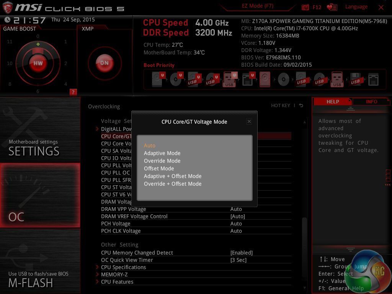Choose Override Mode option

click(x=162, y=161)
